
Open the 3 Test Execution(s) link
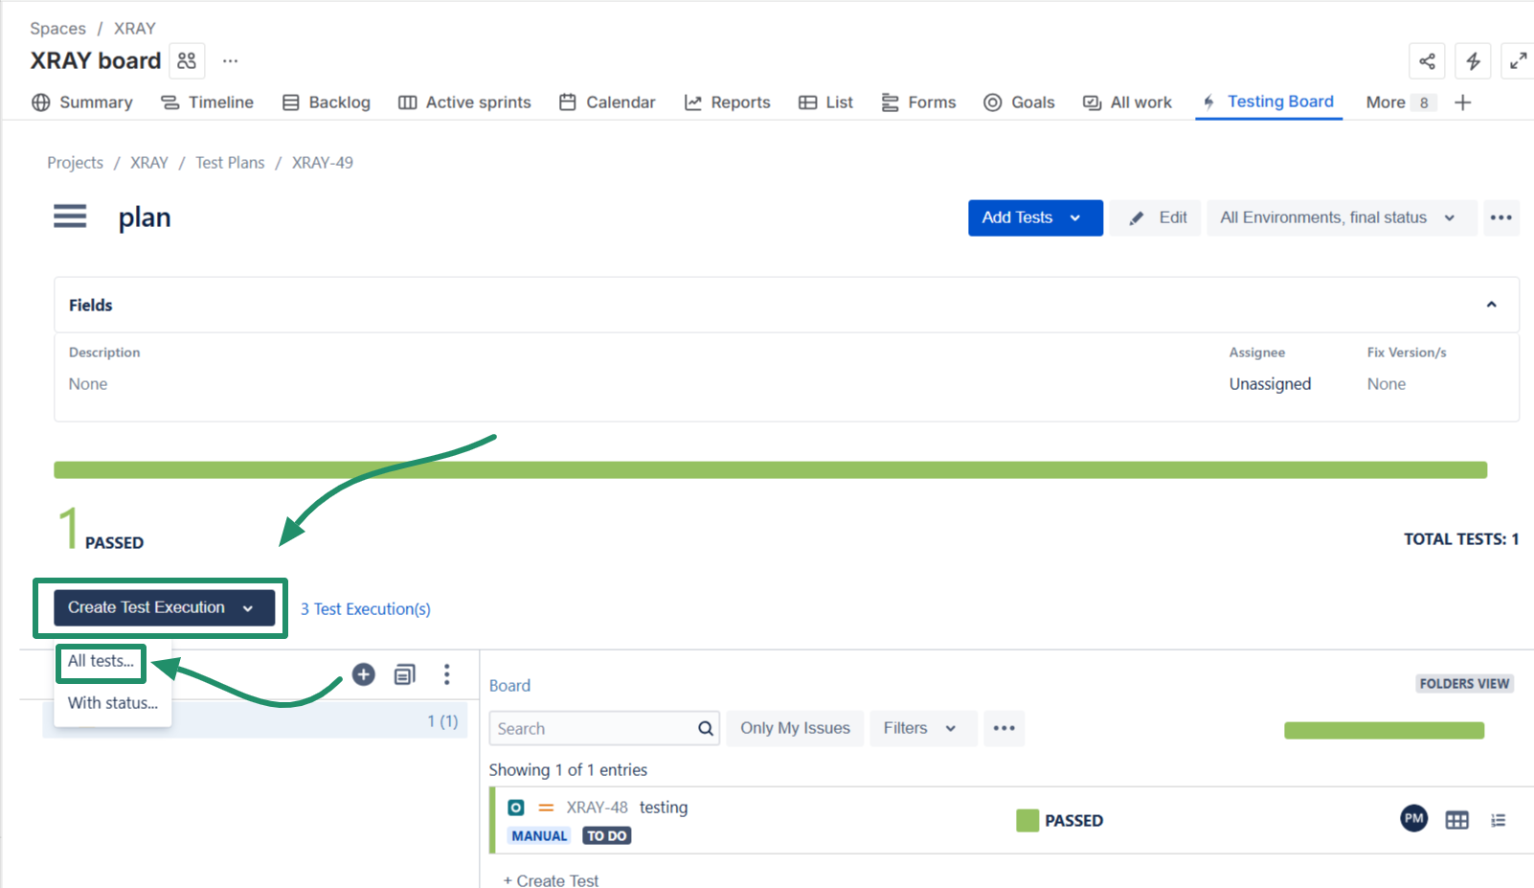[x=366, y=609]
